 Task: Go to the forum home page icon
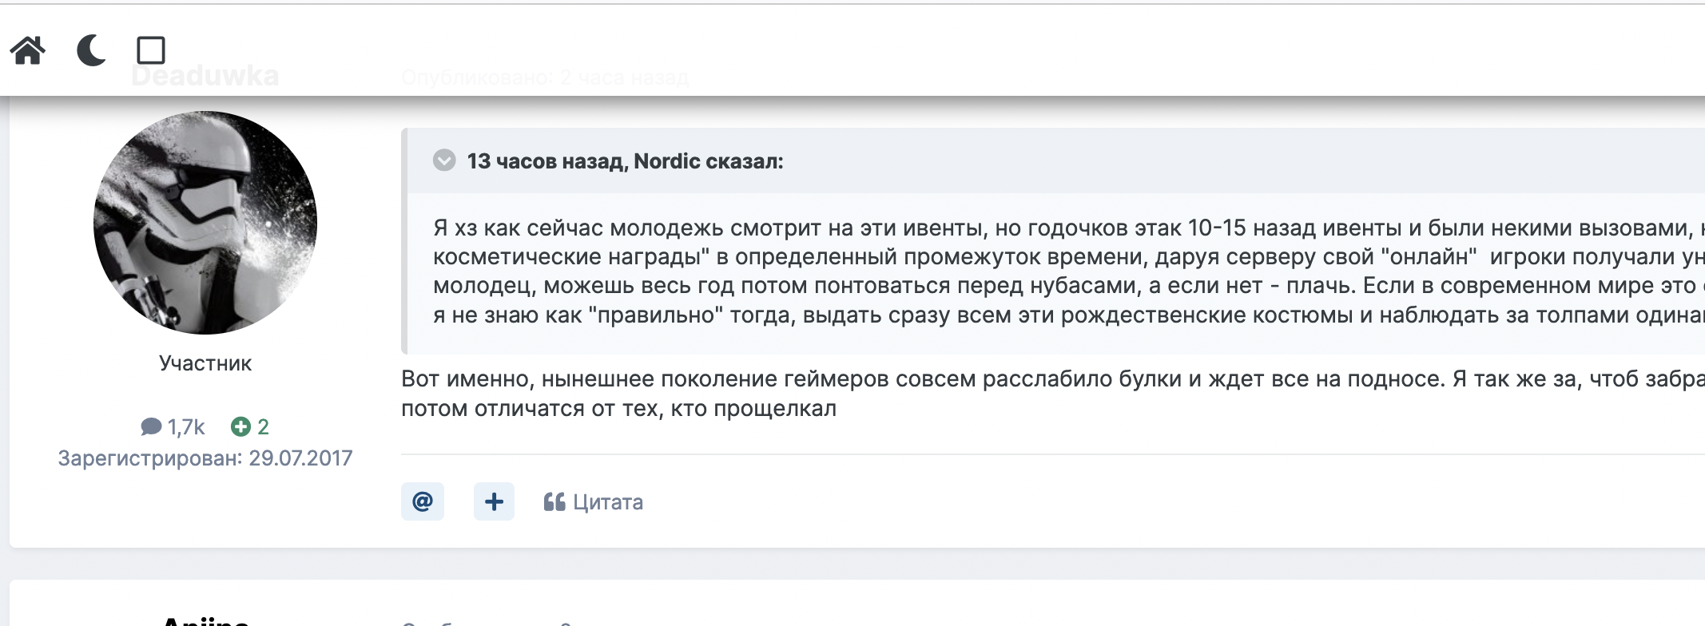(x=28, y=50)
